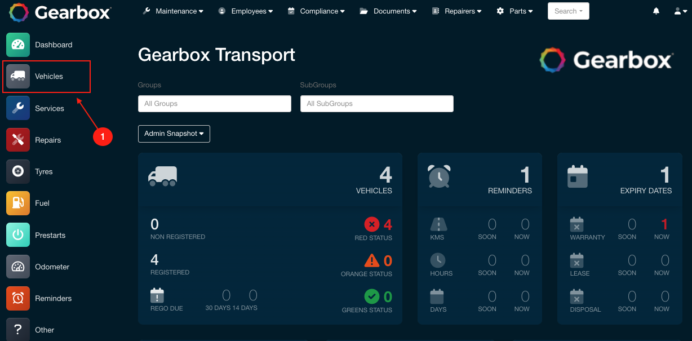Click the Vehicles sidebar label
Viewport: 692px width, 341px height.
[49, 76]
